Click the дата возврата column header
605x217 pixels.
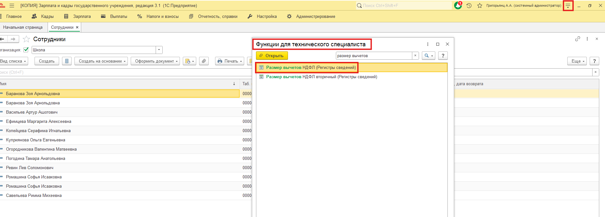pyautogui.click(x=469, y=84)
